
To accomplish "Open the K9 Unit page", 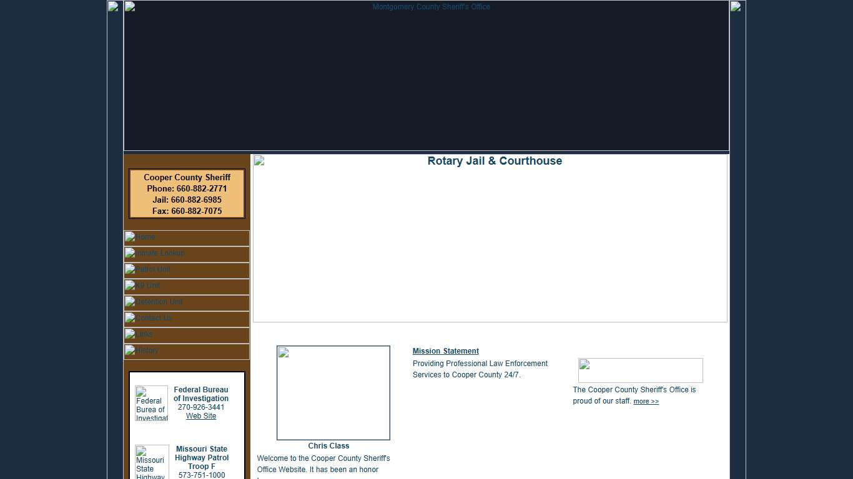I will 186,286.
